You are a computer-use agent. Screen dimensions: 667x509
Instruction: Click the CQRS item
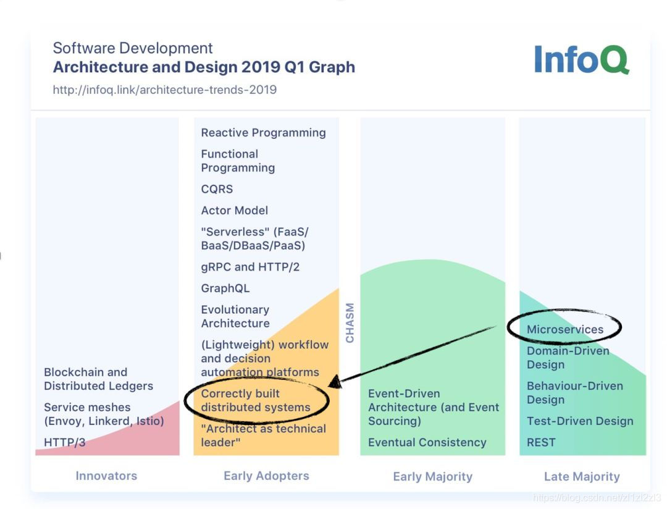217,189
